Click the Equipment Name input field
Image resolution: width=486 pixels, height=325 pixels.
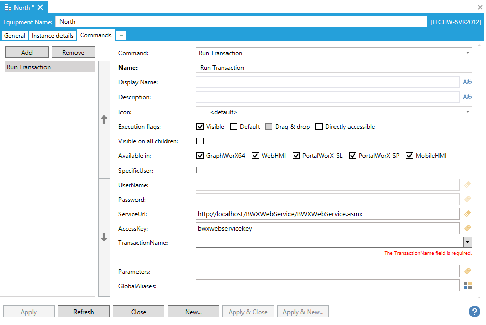click(240, 22)
